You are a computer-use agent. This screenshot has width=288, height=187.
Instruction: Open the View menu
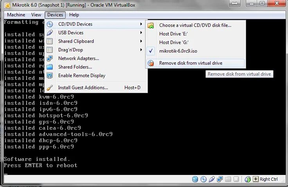point(36,15)
